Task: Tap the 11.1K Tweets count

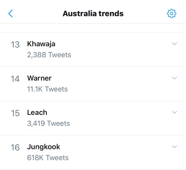Action: (x=47, y=89)
